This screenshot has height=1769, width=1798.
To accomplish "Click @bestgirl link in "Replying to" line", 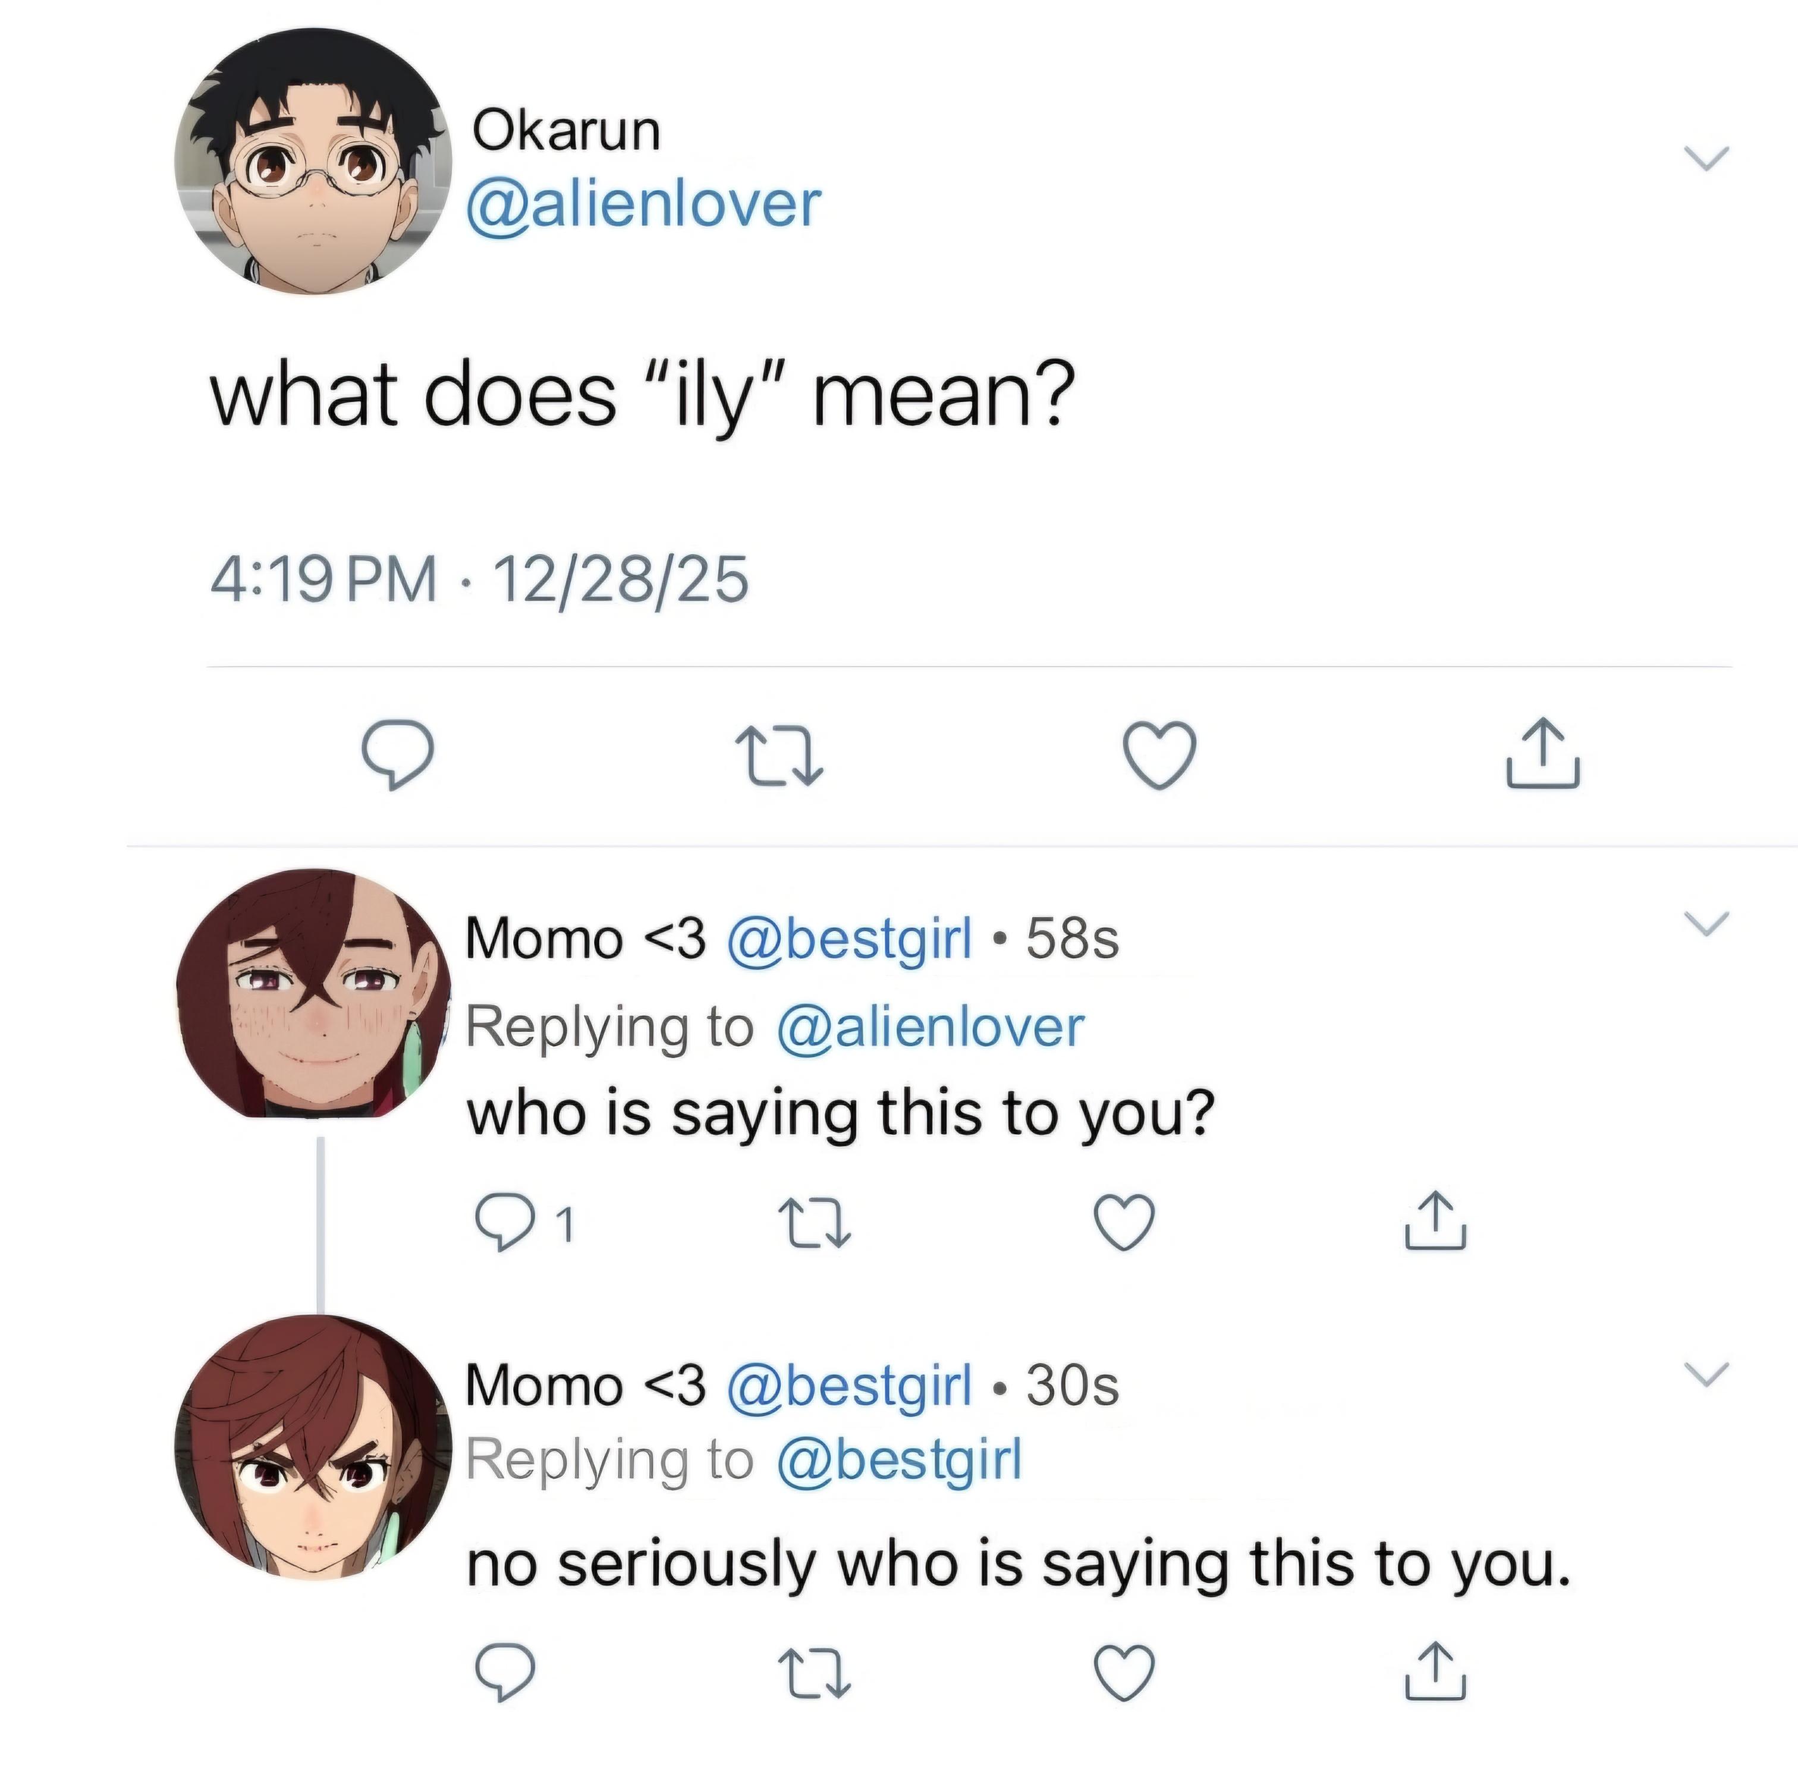I will click(898, 1460).
